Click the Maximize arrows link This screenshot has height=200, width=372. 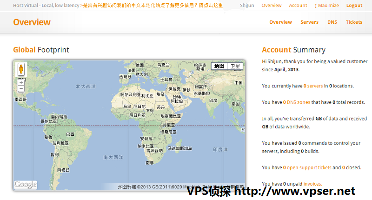coord(326,6)
